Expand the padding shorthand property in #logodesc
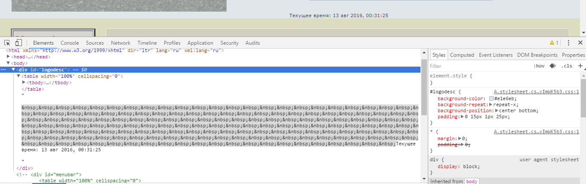The image size is (586, 184). (463, 117)
